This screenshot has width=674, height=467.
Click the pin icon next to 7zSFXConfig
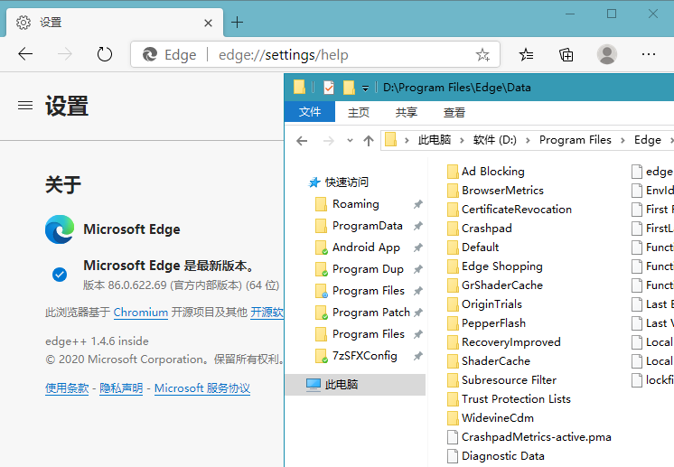(417, 356)
